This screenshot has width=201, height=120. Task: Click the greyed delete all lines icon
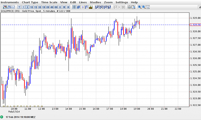123,7
